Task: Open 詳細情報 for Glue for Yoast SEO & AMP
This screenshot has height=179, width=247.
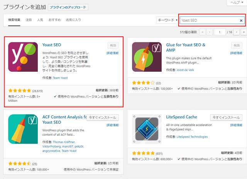Action: click(x=236, y=53)
